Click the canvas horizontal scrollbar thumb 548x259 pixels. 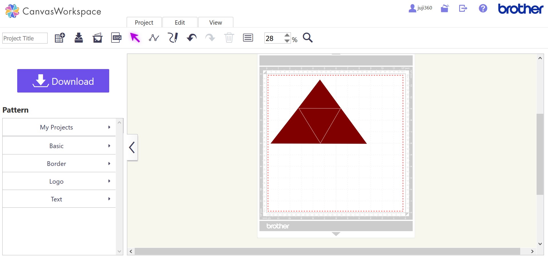point(327,251)
